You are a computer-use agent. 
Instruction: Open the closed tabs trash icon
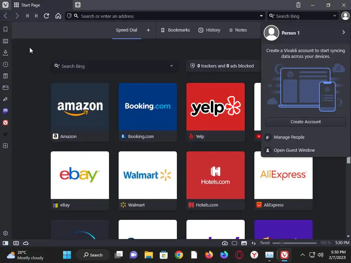(298, 5)
